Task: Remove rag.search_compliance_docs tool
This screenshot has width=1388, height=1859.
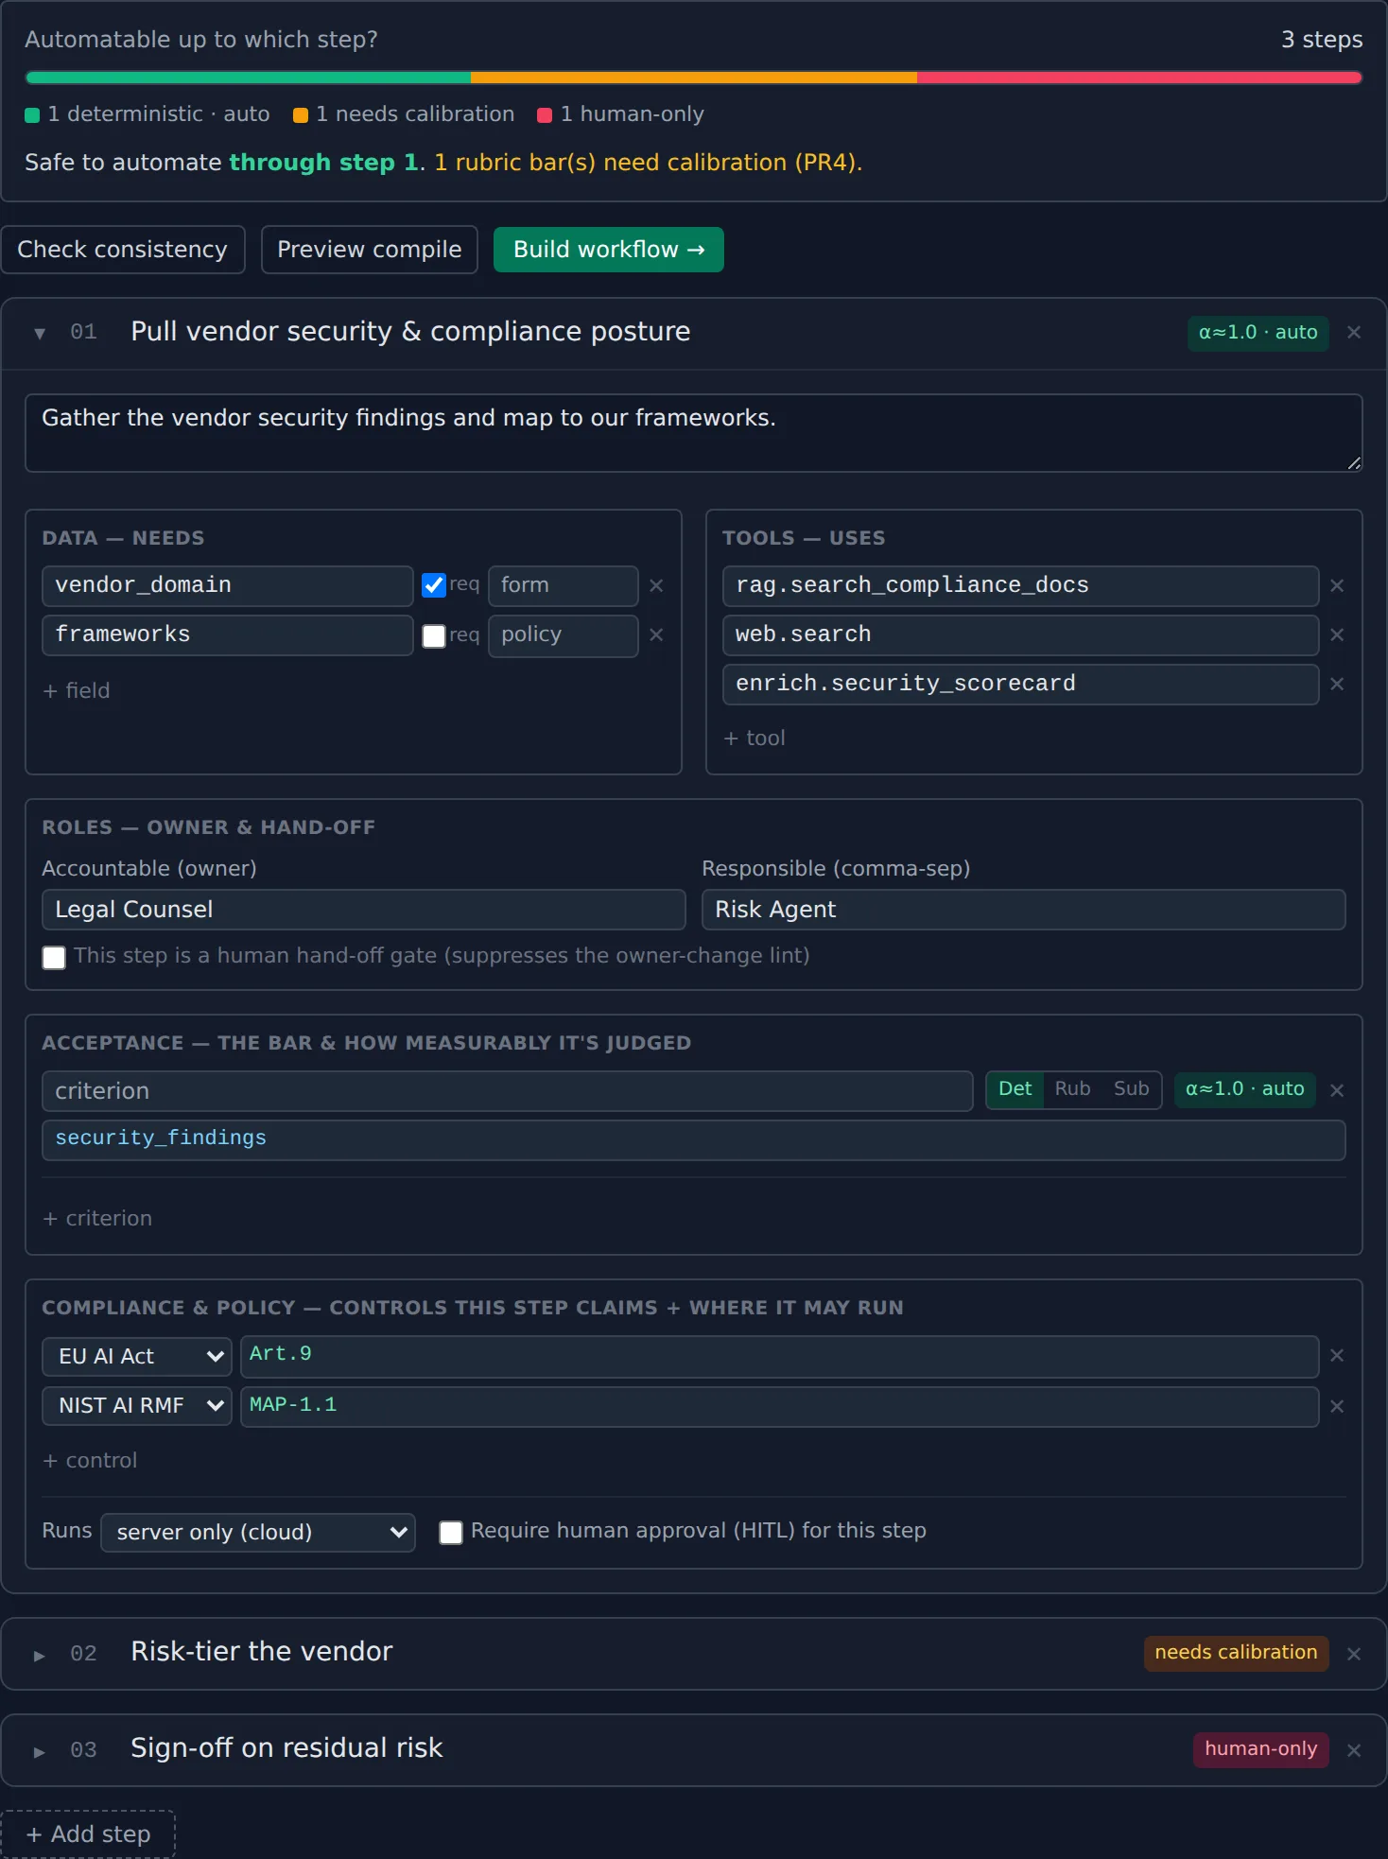Action: [x=1337, y=586]
